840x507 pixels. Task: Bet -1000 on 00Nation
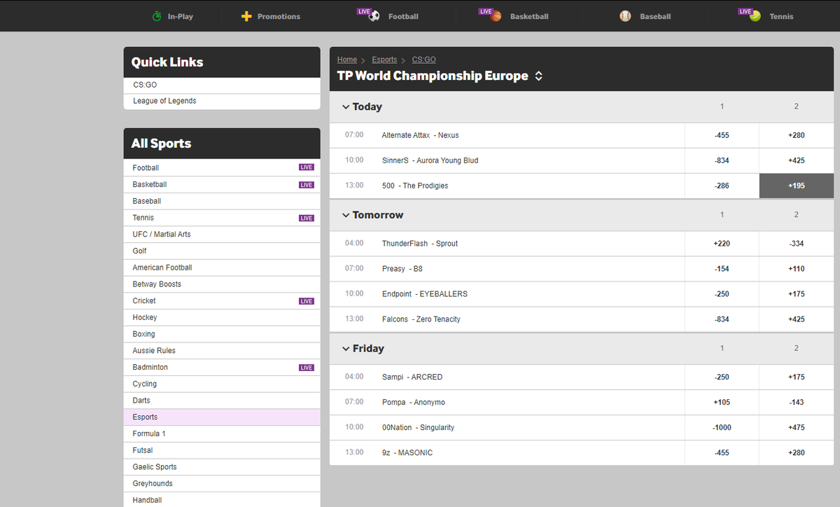pos(722,427)
